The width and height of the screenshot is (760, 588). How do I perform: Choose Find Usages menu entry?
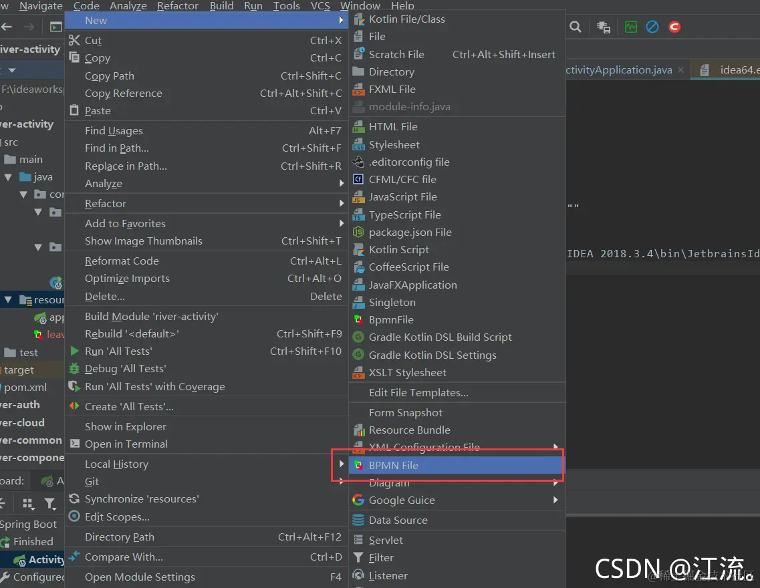click(207, 131)
